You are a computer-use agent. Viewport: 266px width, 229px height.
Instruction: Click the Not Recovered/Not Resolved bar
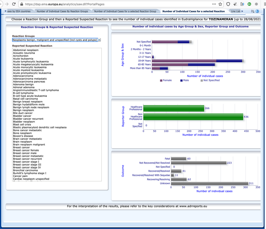(199, 163)
